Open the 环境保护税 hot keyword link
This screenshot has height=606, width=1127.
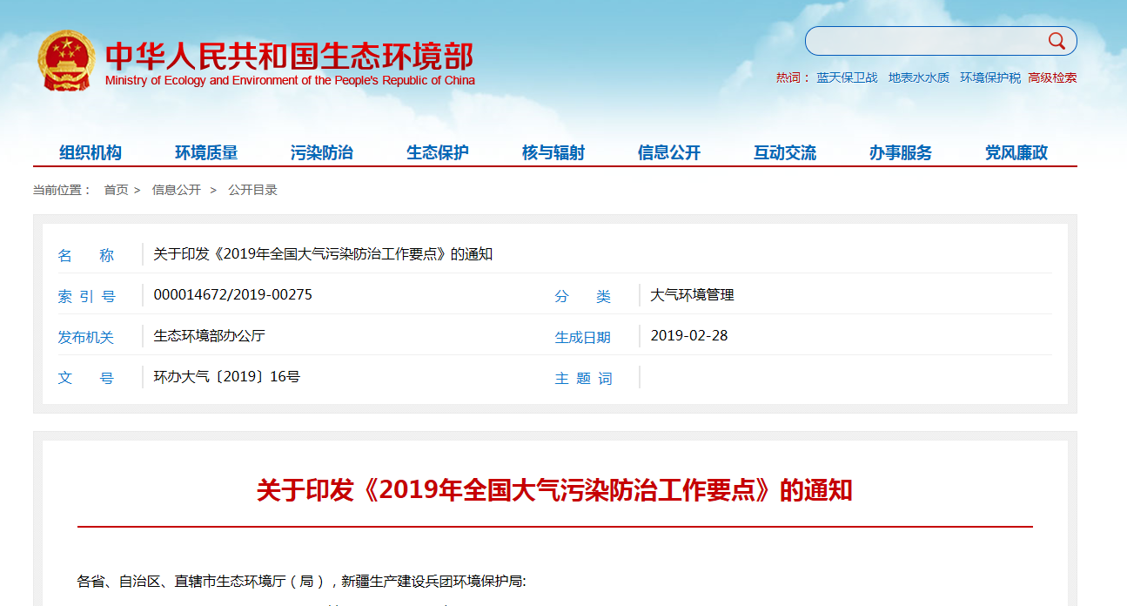[x=990, y=77]
